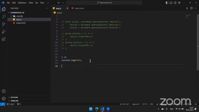
Task: Click the remote window indicator in the status bar
Action: coord(2,104)
